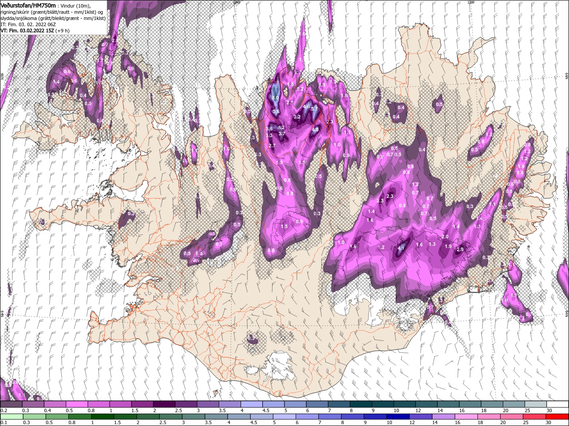This screenshot has width=569, height=426.
Task: Click the 0.1 label under the green legend
Action: click(4, 422)
